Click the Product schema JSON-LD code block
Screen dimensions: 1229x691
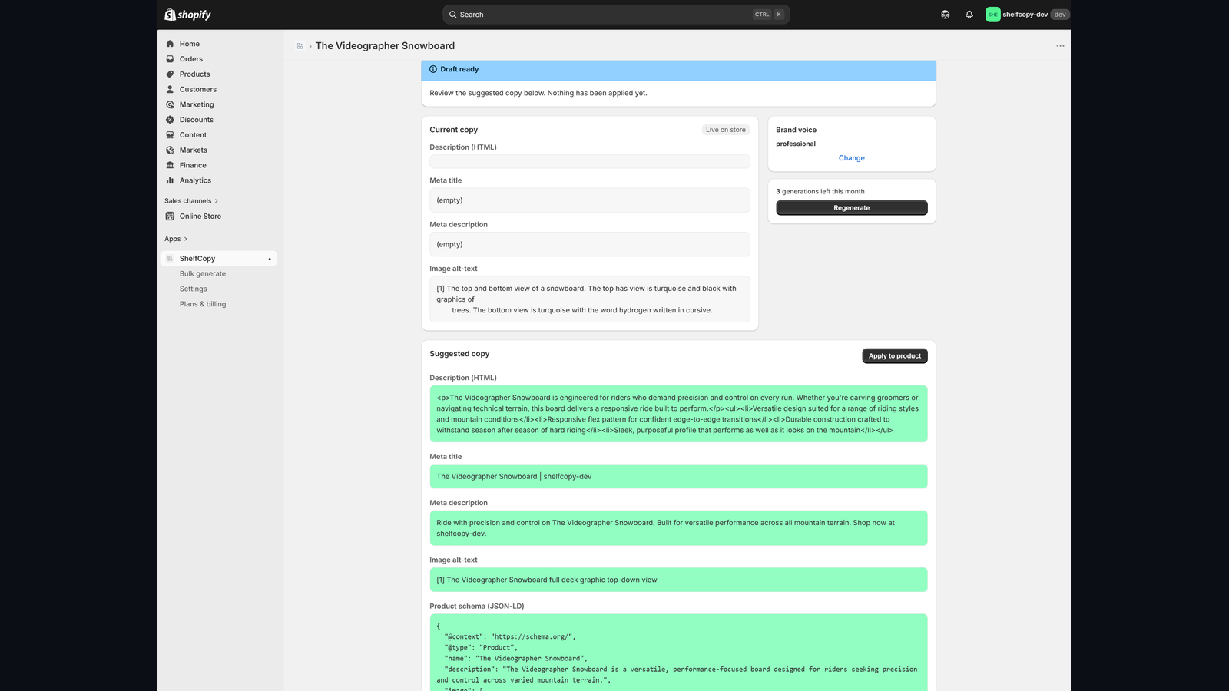[678, 653]
